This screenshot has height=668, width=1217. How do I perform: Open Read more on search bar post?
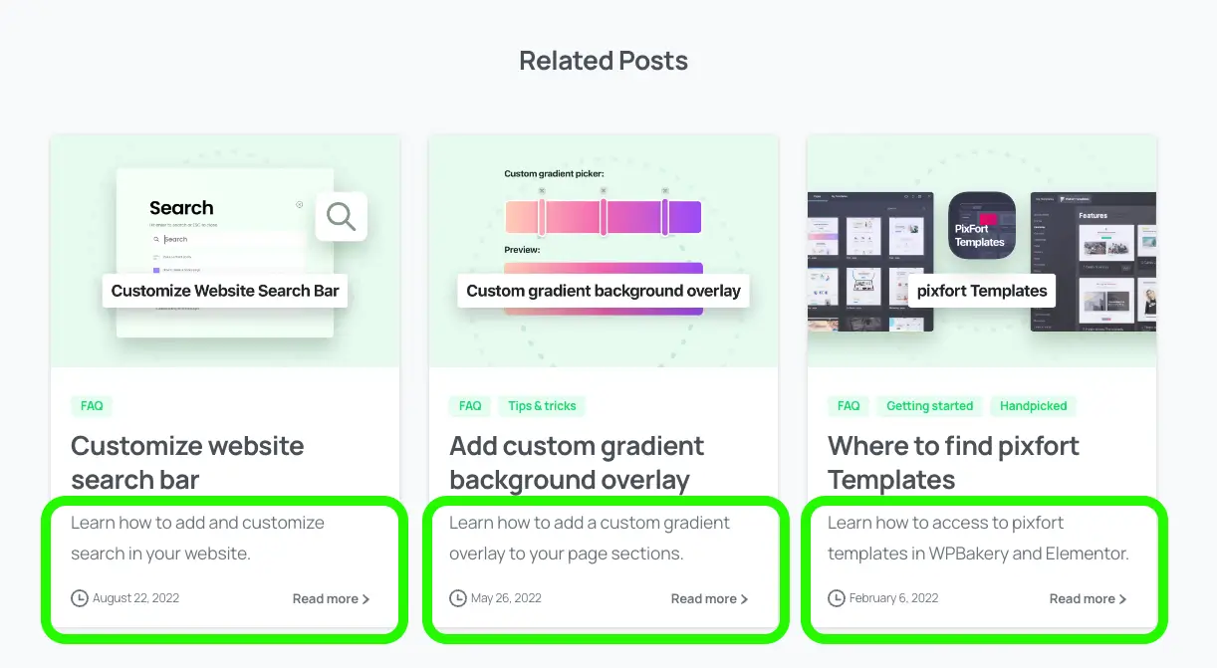(331, 599)
